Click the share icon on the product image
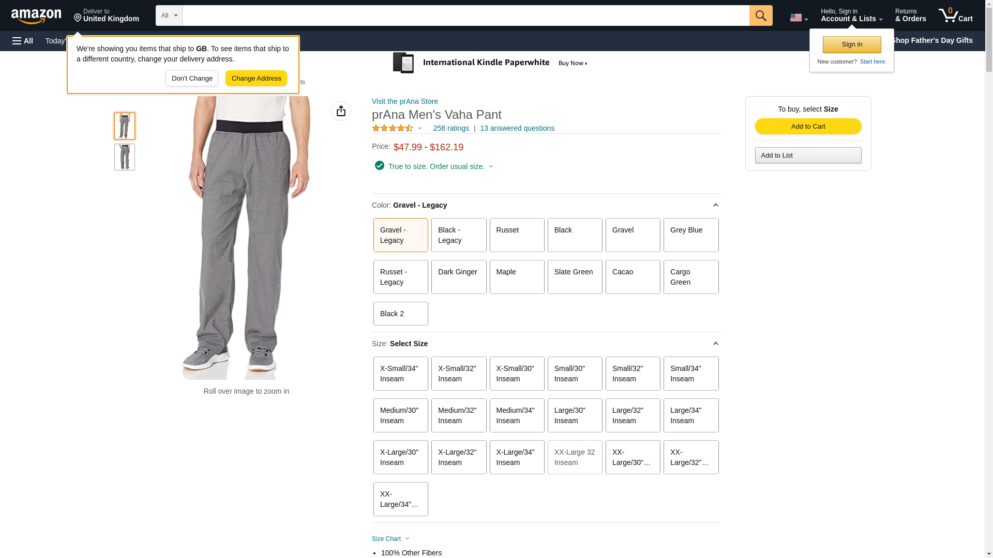The width and height of the screenshot is (993, 558). point(341,111)
